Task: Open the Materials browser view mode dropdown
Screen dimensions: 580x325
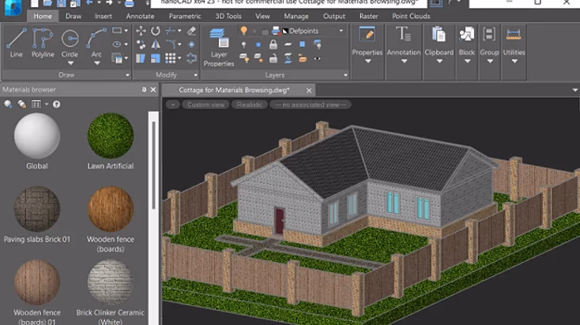Action: [x=47, y=104]
